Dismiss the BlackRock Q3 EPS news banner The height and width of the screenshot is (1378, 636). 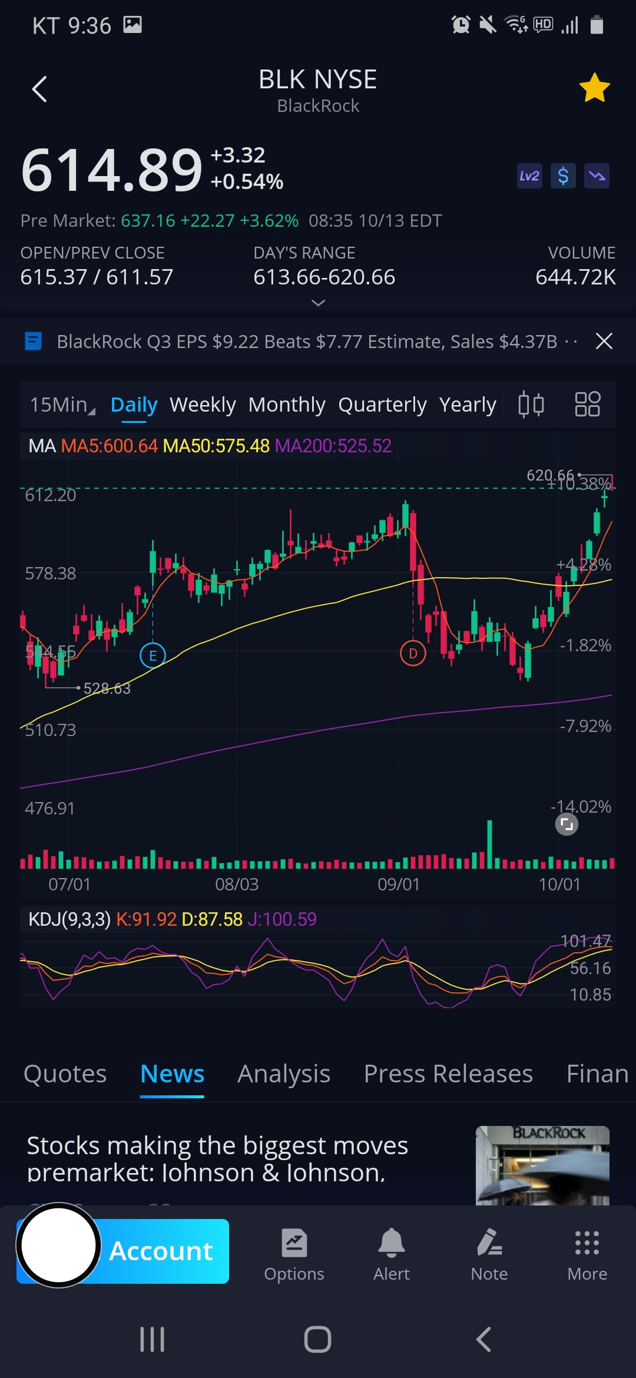[x=604, y=341]
